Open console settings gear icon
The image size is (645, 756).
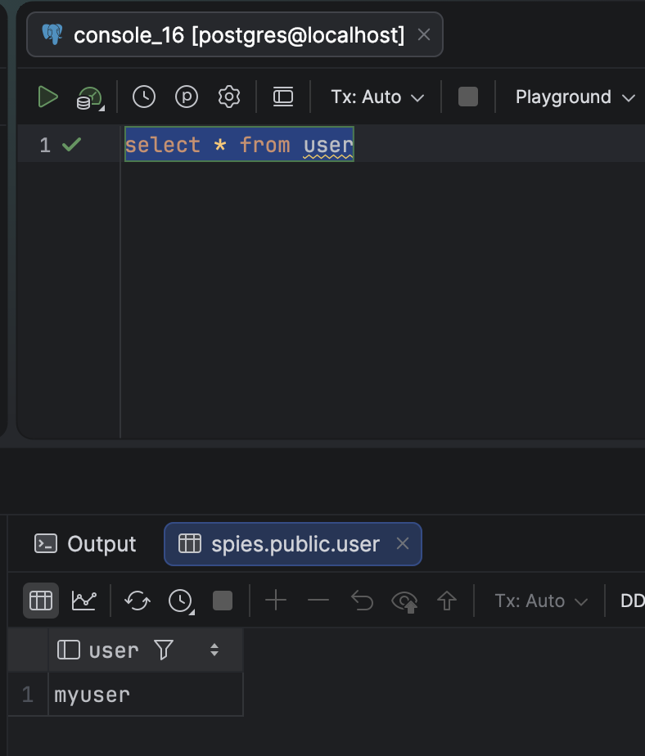(228, 97)
